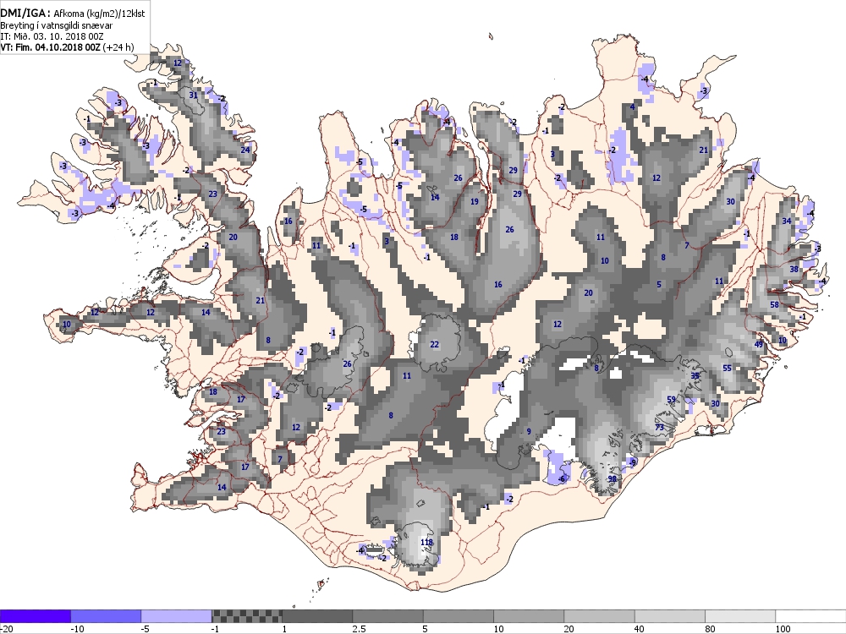Click the map value 73 in the southeast
Viewport: 846px width, 634px height.
[x=659, y=428]
